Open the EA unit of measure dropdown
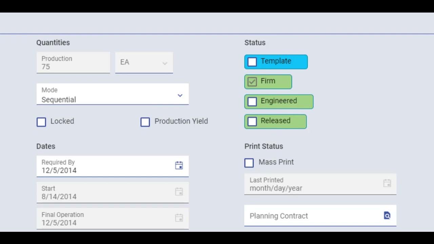The image size is (434, 244). [x=165, y=63]
